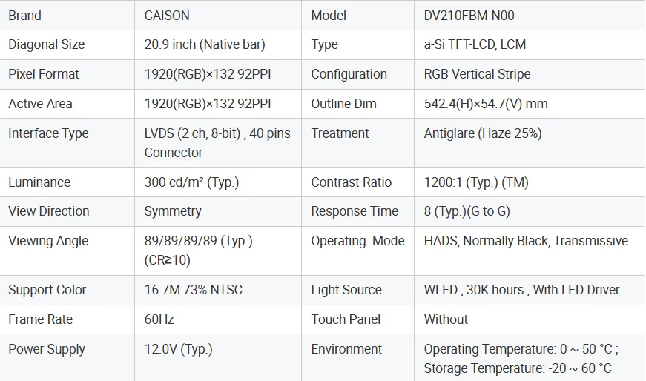Viewport: 646px width, 381px height.
Task: Click the 'Interface Type' label
Action: (48, 133)
